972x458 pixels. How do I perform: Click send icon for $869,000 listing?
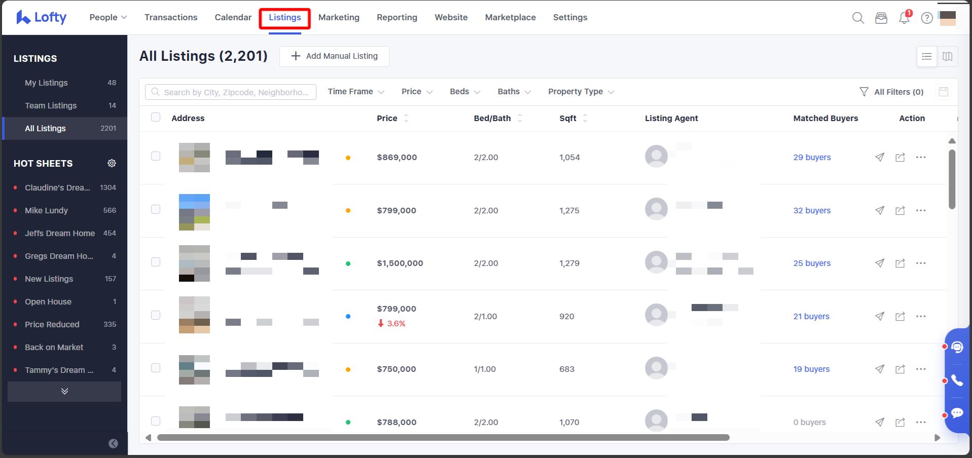pos(880,158)
